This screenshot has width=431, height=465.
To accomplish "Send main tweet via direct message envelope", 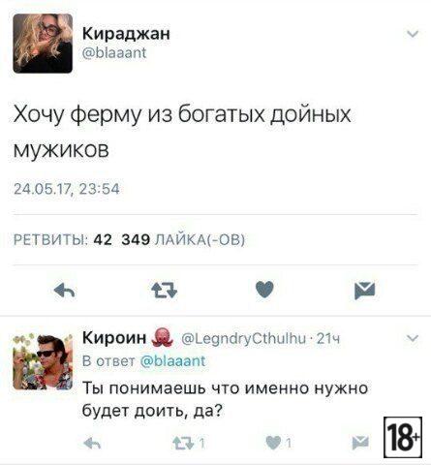I will (x=364, y=291).
